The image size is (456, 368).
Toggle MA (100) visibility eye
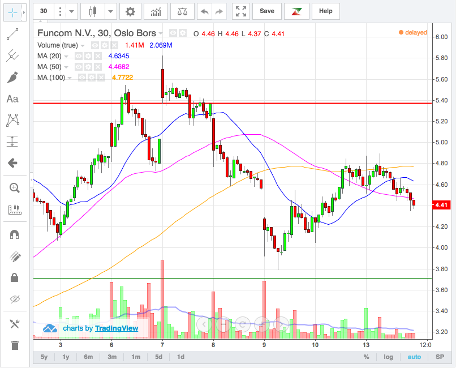(82, 78)
